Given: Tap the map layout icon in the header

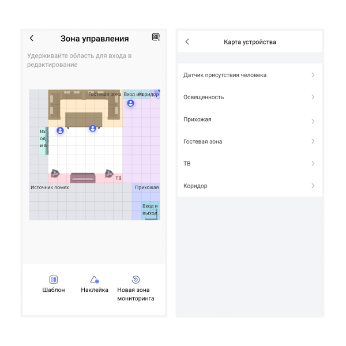Looking at the screenshot, I should point(156,37).
